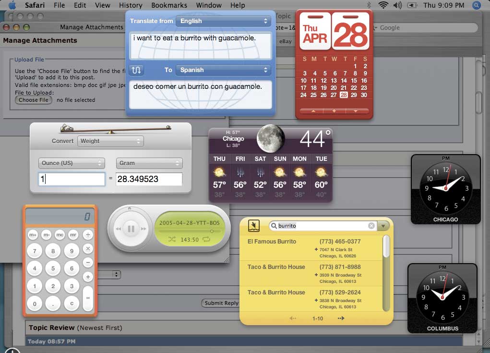490x353 pixels.
Task: Open the History menu
Action: click(x=131, y=5)
